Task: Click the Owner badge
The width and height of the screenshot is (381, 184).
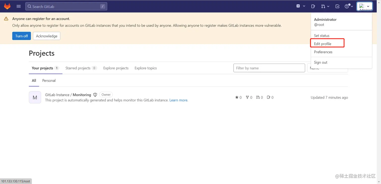Action: coord(106,95)
